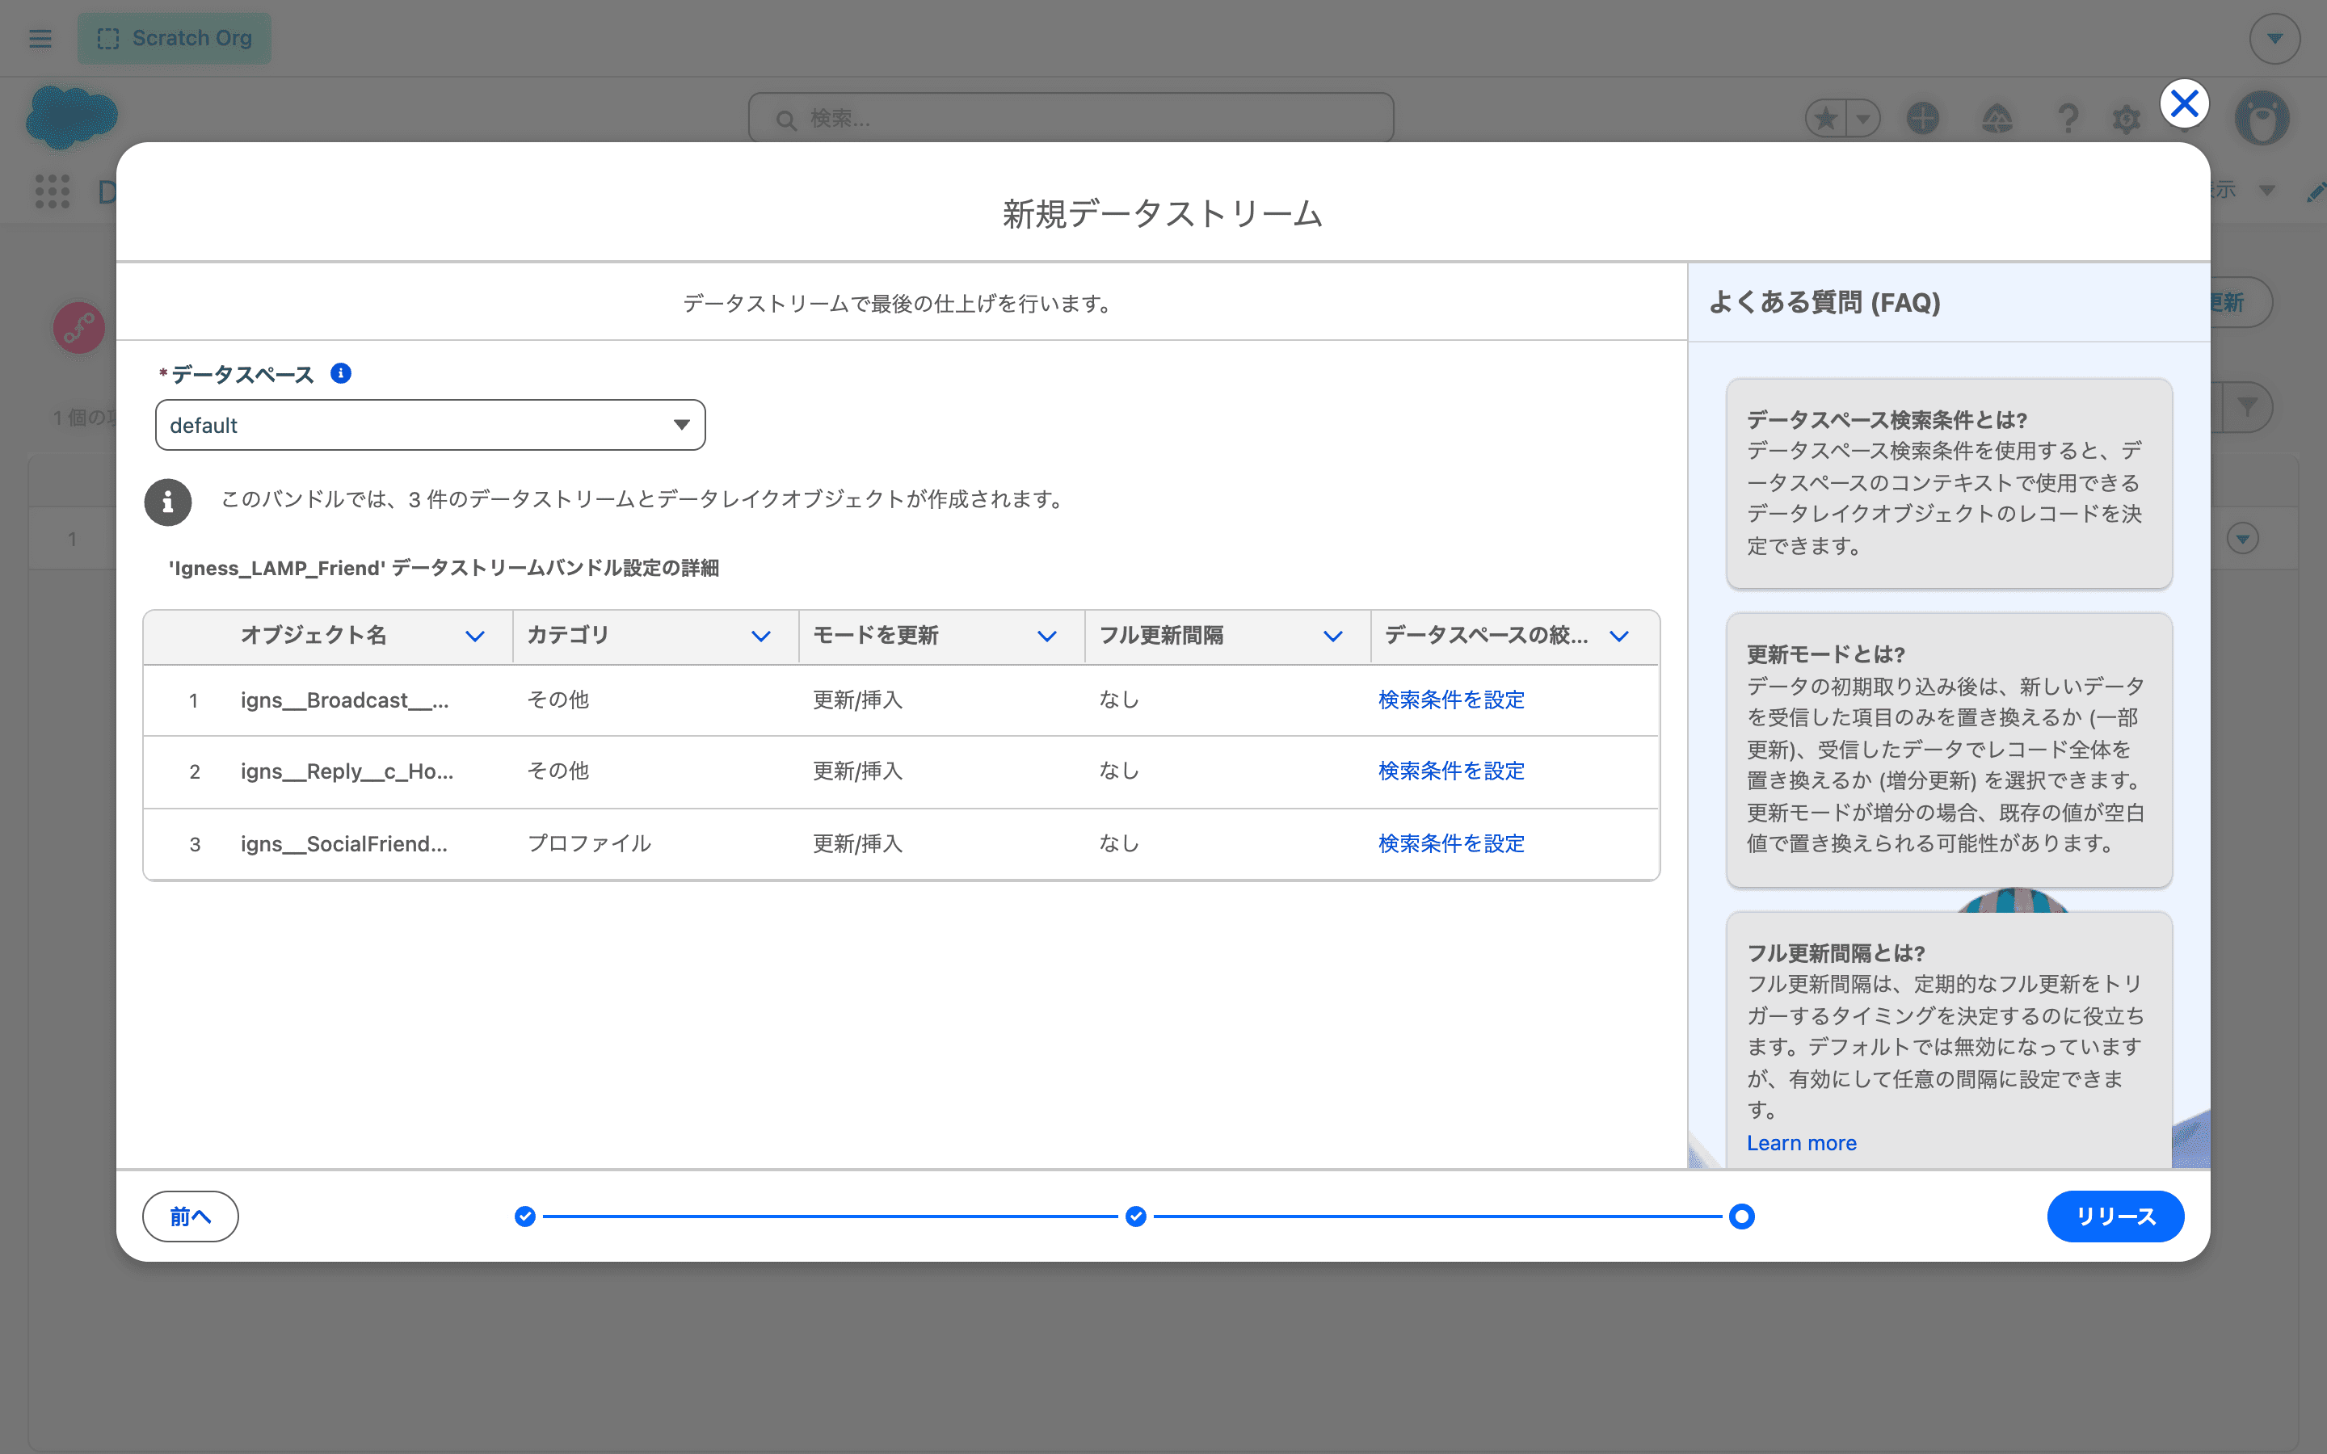Open the help question mark icon
Screen dimensions: 2327x1454
[2068, 118]
